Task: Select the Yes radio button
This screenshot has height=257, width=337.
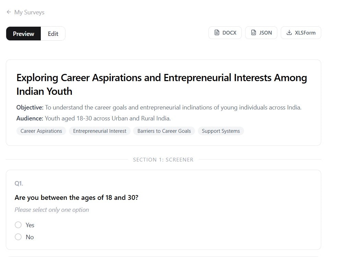Action: 18,225
